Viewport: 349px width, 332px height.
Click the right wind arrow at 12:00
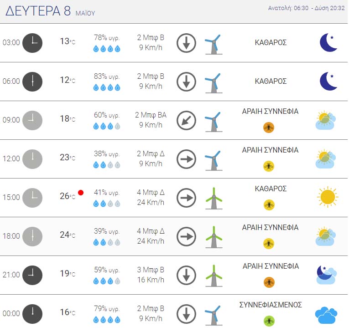tap(186, 159)
